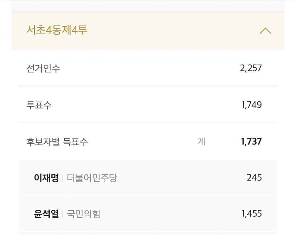This screenshot has height=235, width=296.
Task: Select the 투표수 row label
Action: (x=39, y=105)
